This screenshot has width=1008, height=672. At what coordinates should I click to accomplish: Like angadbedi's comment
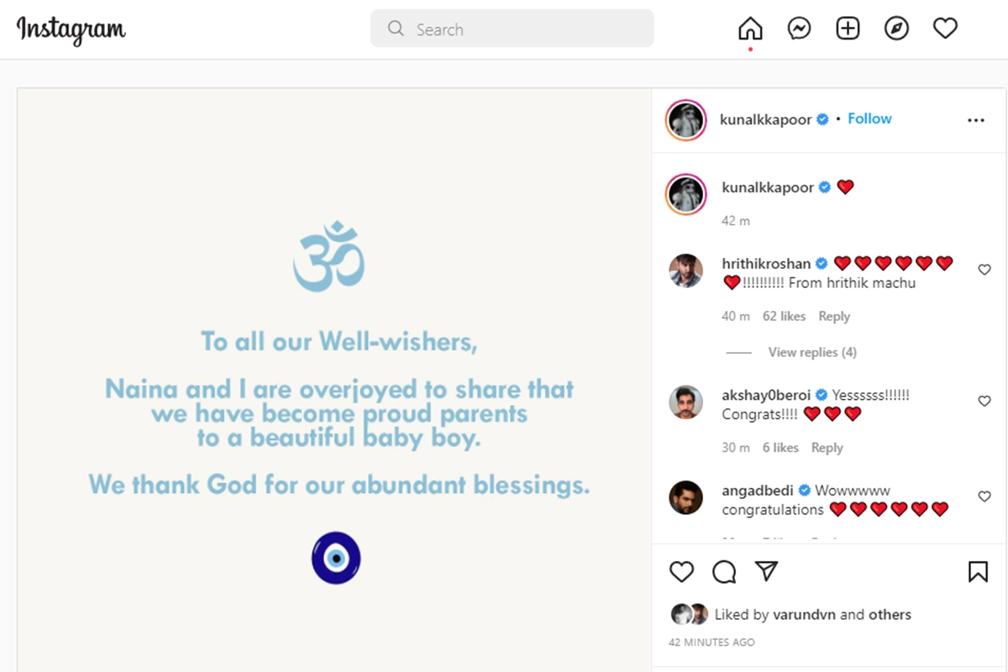[x=984, y=497]
